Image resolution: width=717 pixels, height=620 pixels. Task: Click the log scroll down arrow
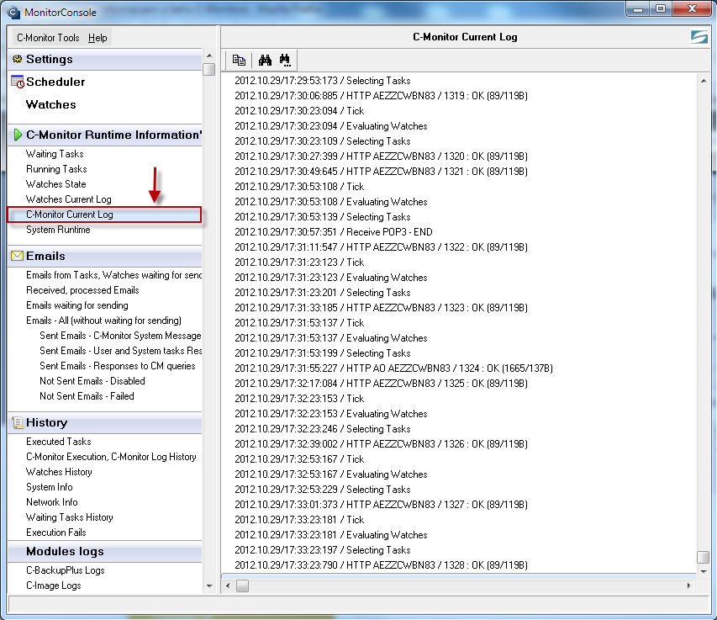(x=704, y=571)
